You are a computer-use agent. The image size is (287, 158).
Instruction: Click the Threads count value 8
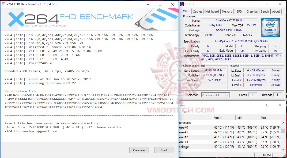point(277,95)
